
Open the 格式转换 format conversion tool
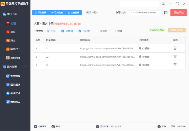[13, 76]
